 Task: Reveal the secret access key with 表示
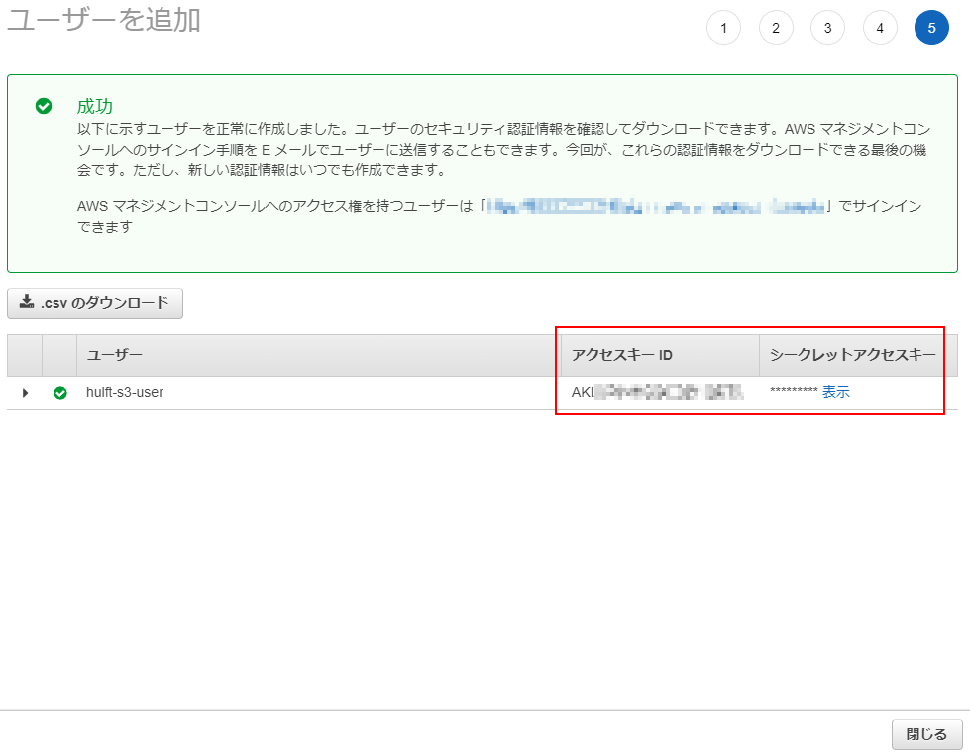click(834, 391)
